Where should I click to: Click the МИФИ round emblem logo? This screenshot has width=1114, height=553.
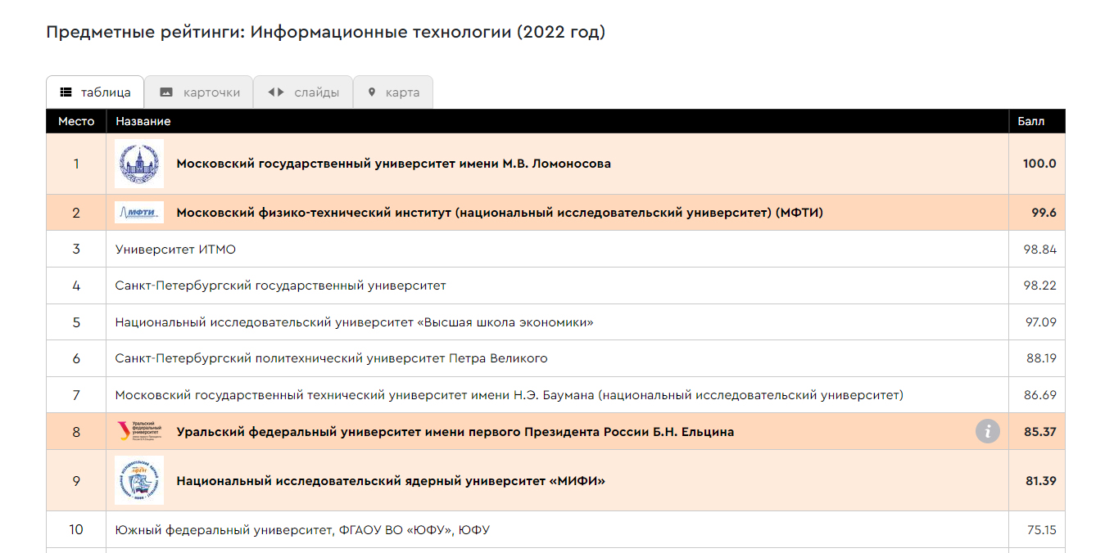139,480
